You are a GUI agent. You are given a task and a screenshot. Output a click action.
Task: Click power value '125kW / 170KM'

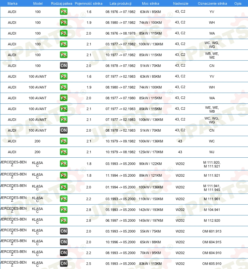click(151, 152)
